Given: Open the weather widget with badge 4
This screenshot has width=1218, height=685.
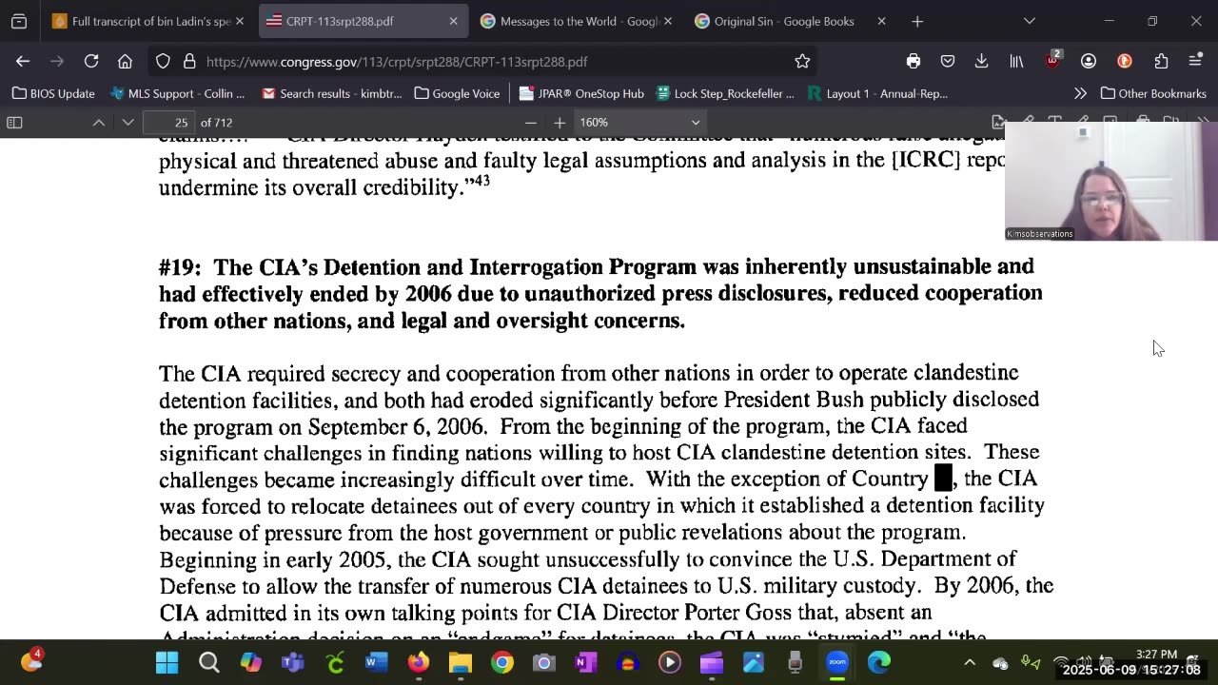Looking at the screenshot, I should [x=31, y=661].
